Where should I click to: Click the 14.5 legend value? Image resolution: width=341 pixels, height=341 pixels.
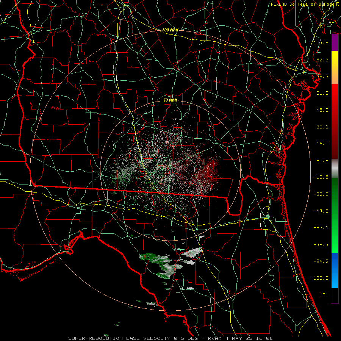[322, 144]
